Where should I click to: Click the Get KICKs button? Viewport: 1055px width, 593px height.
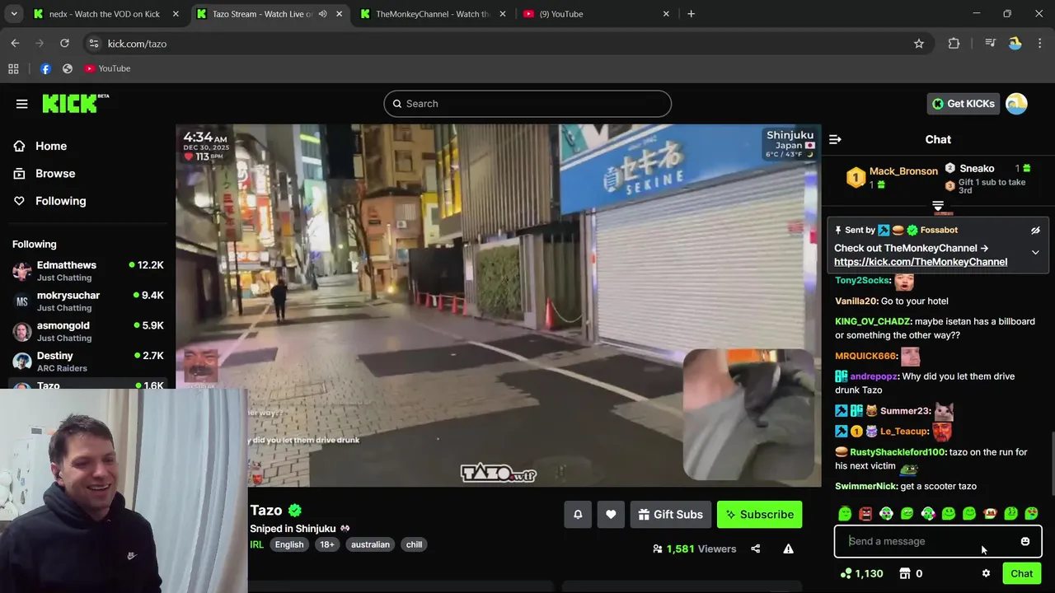click(x=963, y=104)
